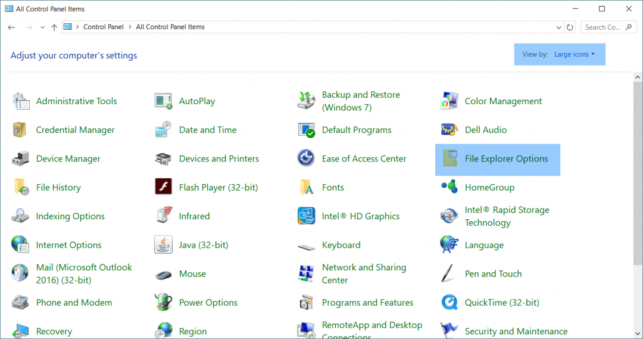Image resolution: width=643 pixels, height=339 pixels.
Task: Open the Mouse icon
Action: [163, 275]
